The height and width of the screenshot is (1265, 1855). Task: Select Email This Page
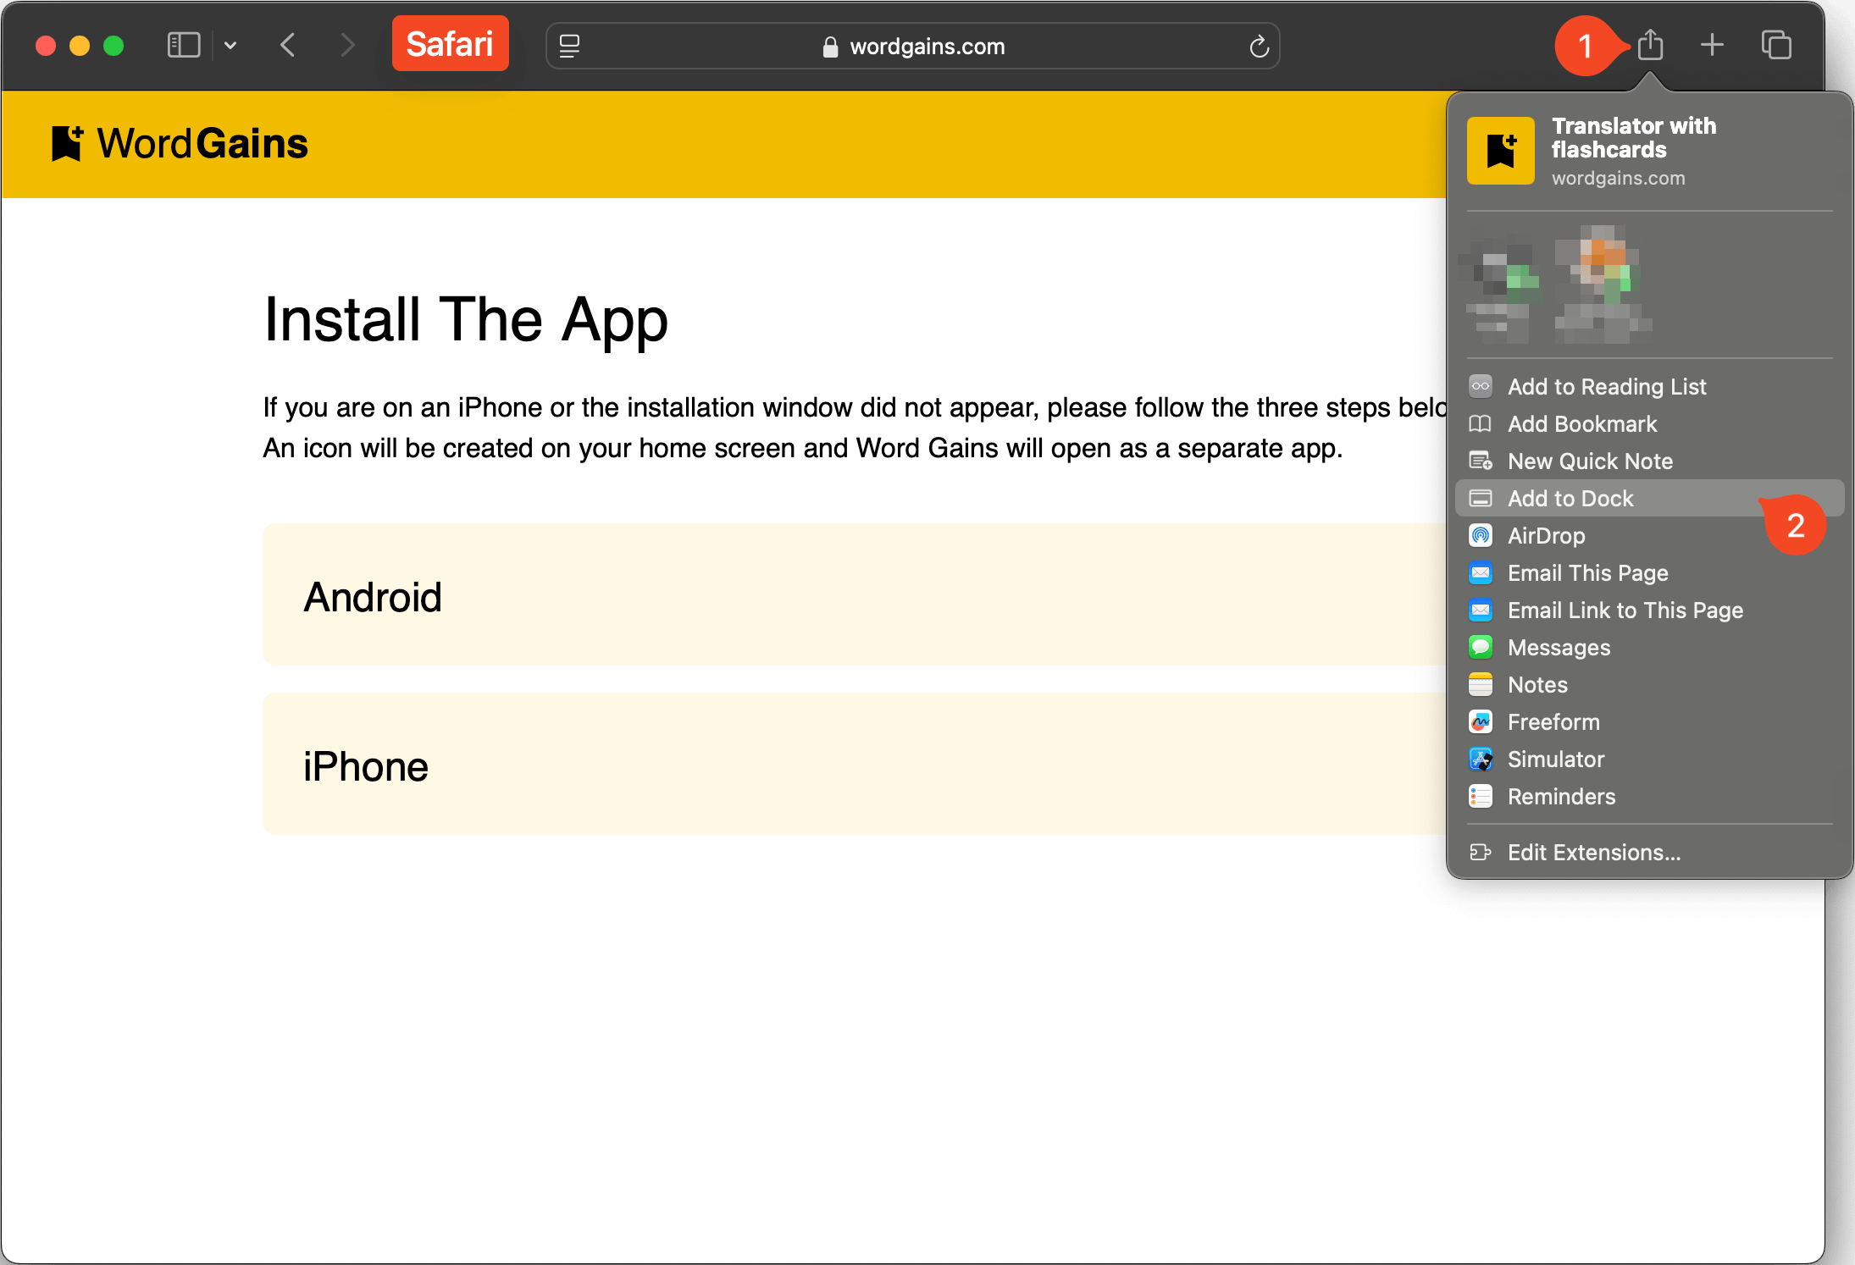tap(1648, 572)
